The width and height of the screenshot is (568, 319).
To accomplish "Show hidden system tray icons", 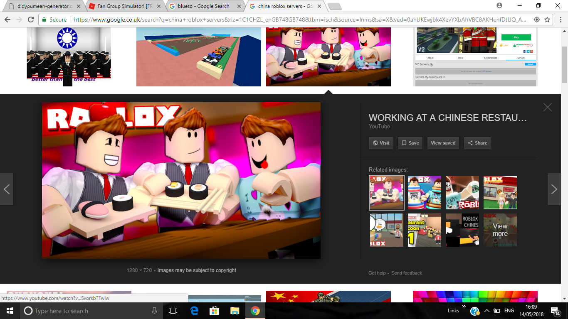I will [487, 311].
